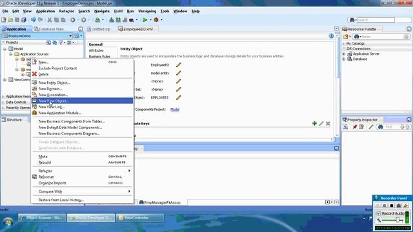Click the Make project toolbar icon
This screenshot has width=413, height=232.
[112, 20]
